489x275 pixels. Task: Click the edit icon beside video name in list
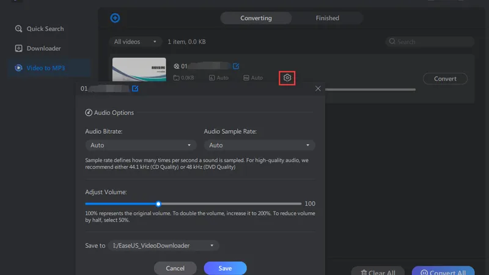point(236,66)
